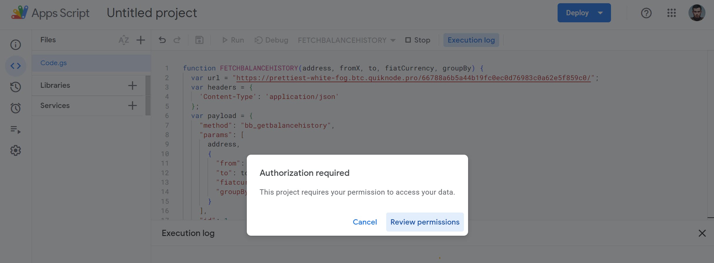Open the quiknode URL link in code
The width and height of the screenshot is (714, 263).
413,78
